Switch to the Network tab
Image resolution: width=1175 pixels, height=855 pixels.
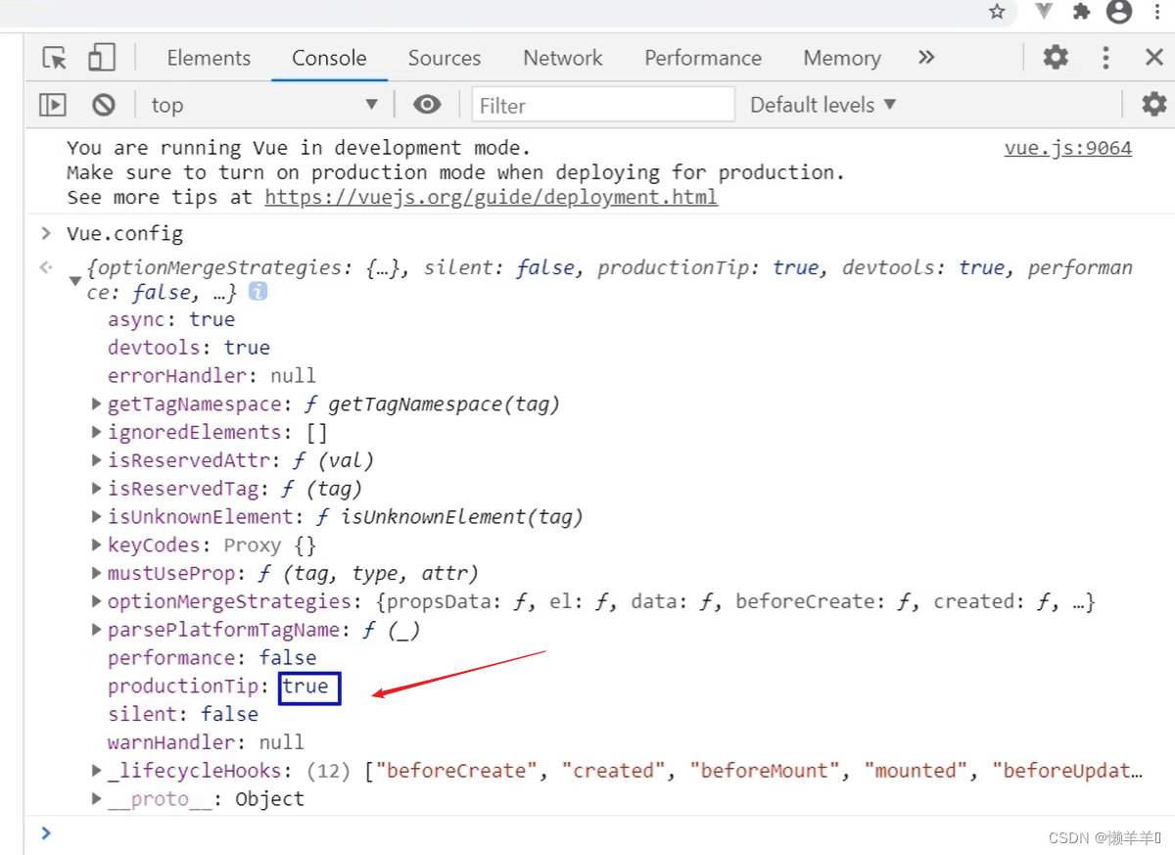(x=562, y=58)
